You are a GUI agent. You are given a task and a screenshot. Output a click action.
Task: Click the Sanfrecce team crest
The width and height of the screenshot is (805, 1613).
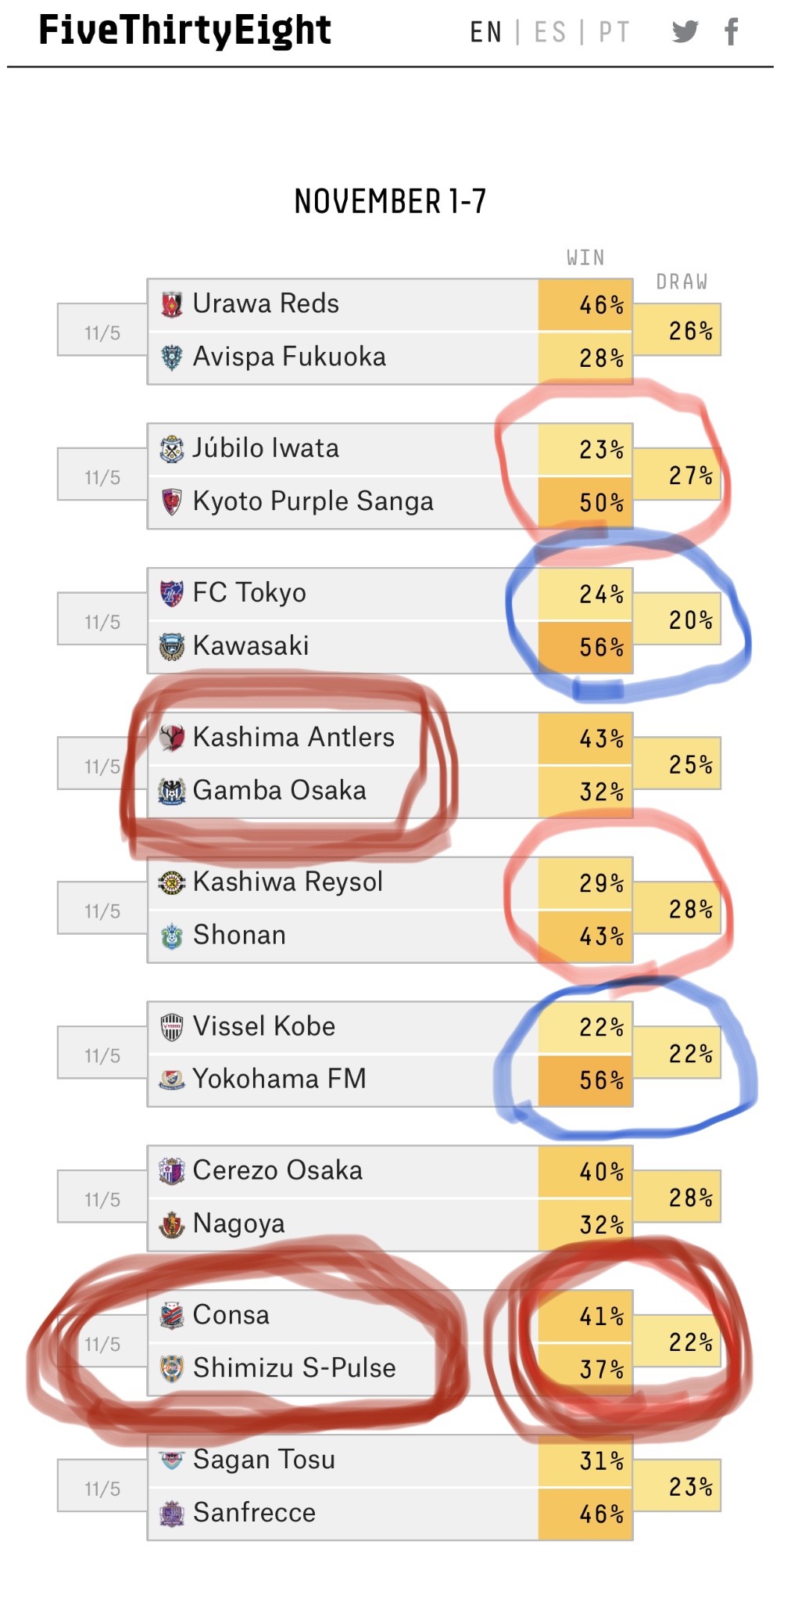172,1514
